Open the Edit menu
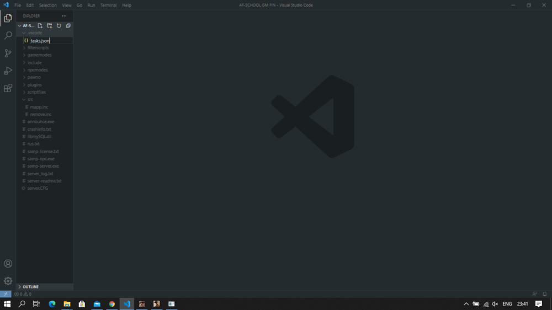 tap(30, 6)
